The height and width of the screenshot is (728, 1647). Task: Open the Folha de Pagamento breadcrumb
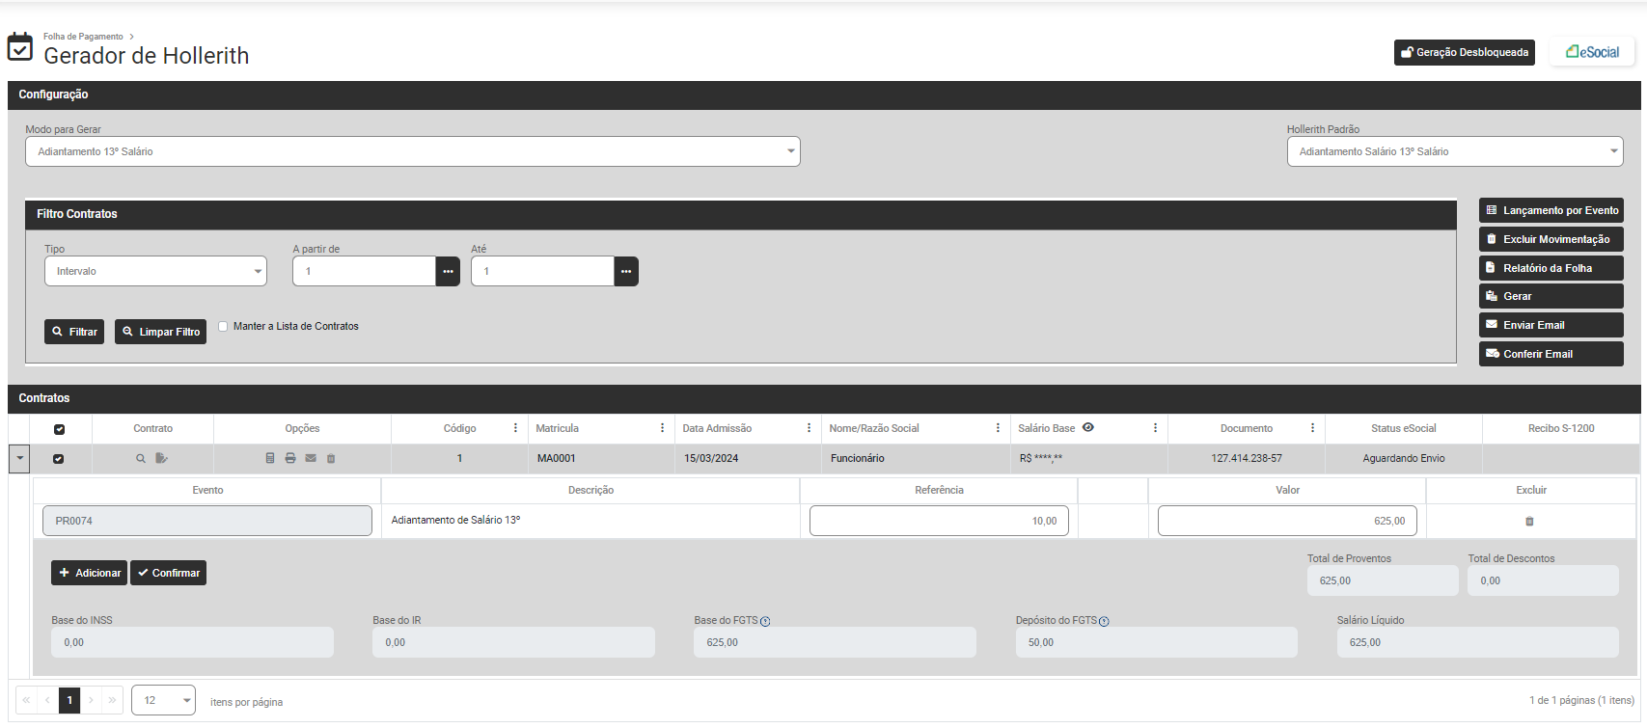[x=83, y=37]
